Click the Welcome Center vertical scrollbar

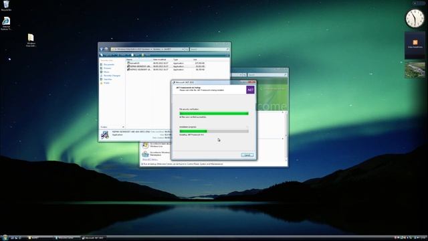286,135
